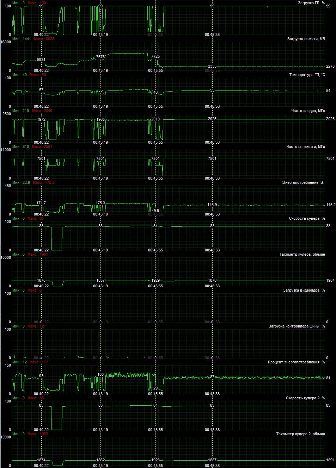Click the memory usage value 2335
The width and height of the screenshot is (336, 468).
click(x=212, y=66)
